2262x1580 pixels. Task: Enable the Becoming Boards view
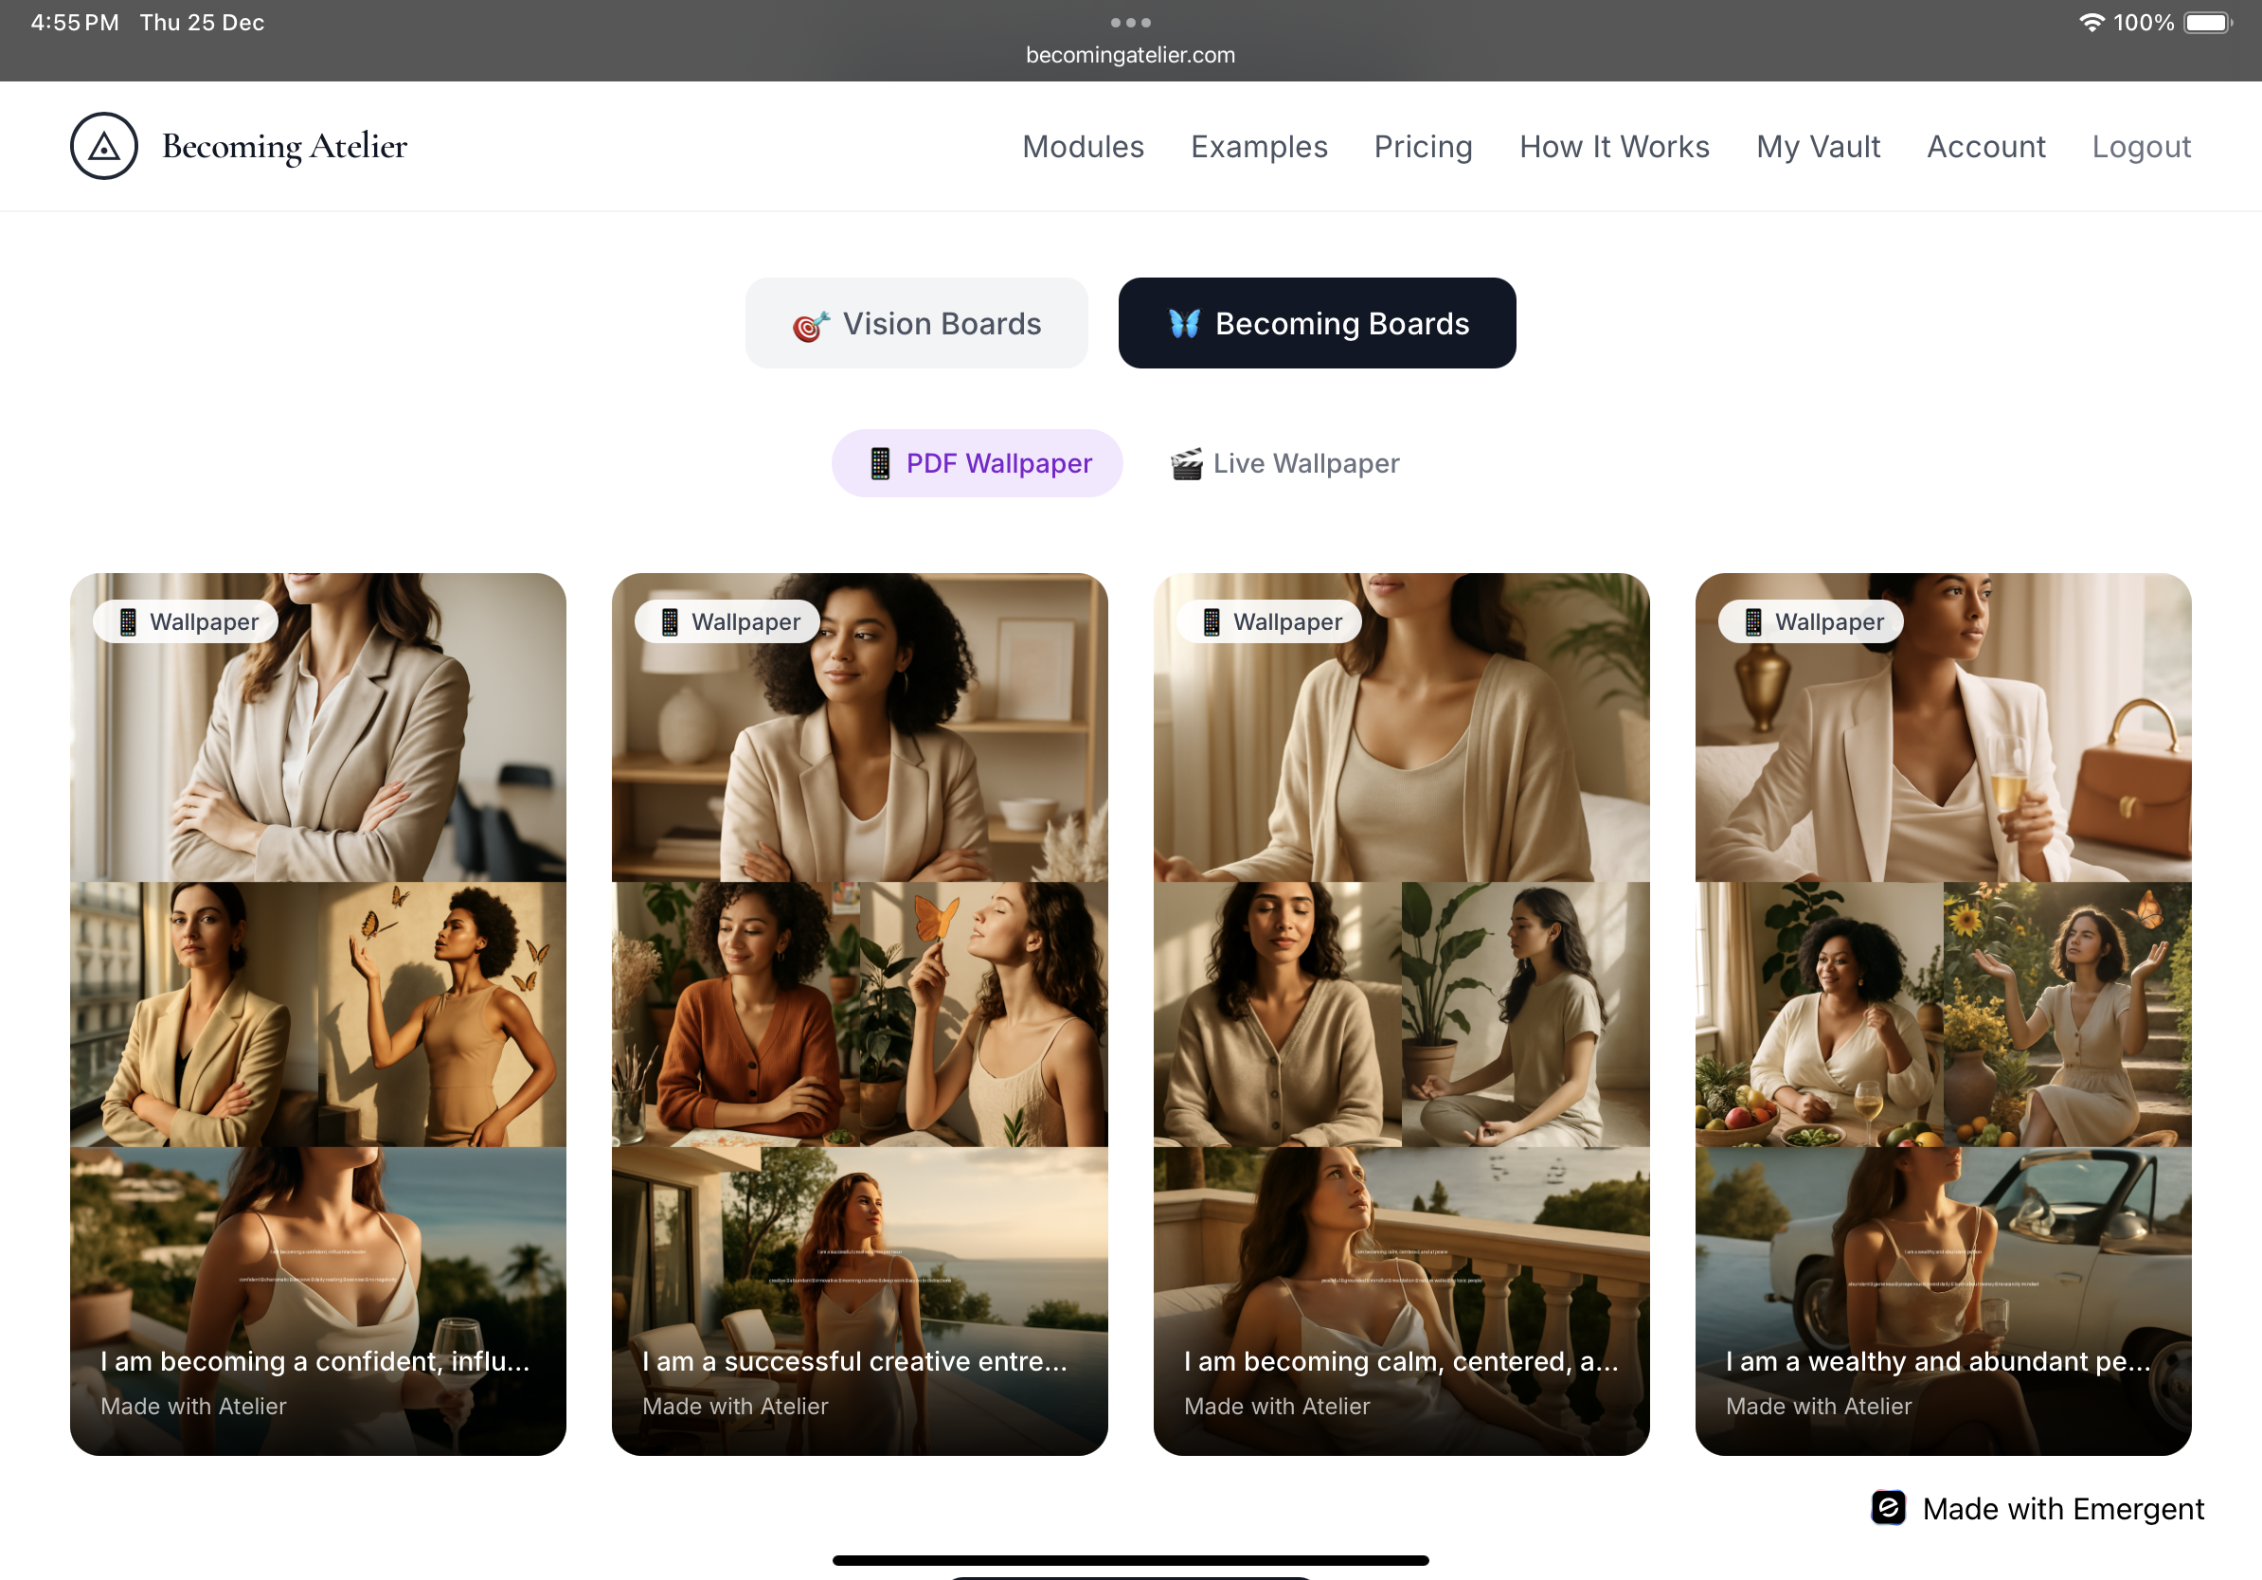pyautogui.click(x=1318, y=323)
